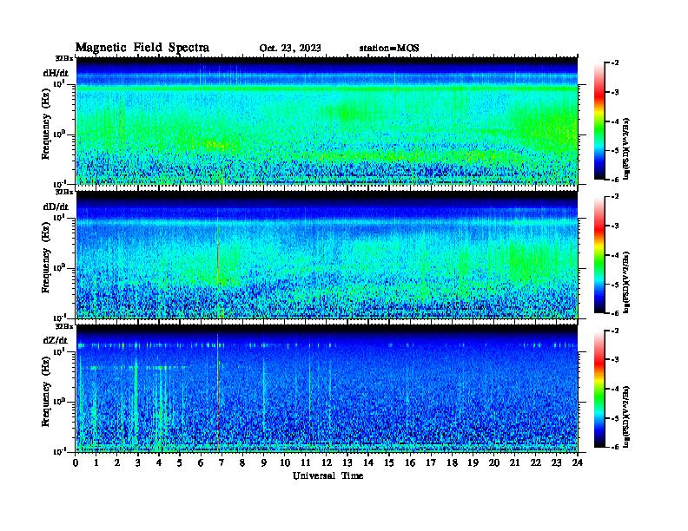Click the -2 value on dH/dt color bar
Screen dimensions: 688x531
615,63
